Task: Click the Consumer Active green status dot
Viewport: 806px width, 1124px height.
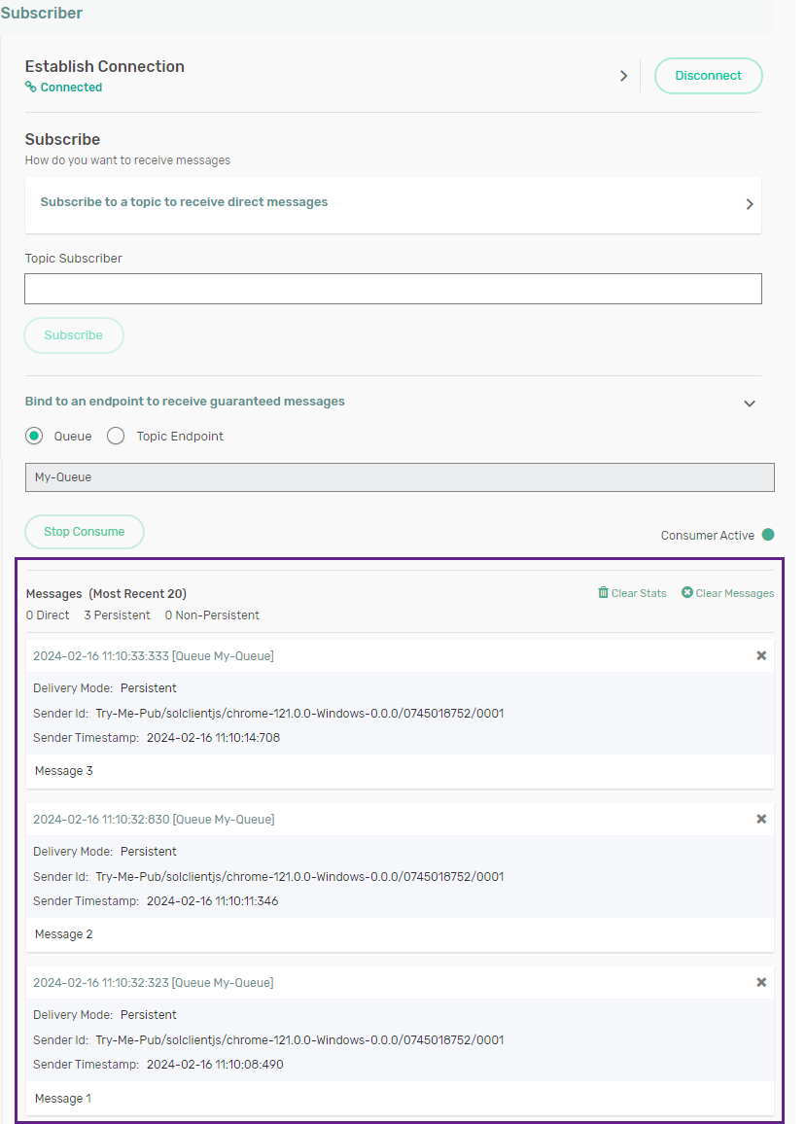Action: click(768, 535)
